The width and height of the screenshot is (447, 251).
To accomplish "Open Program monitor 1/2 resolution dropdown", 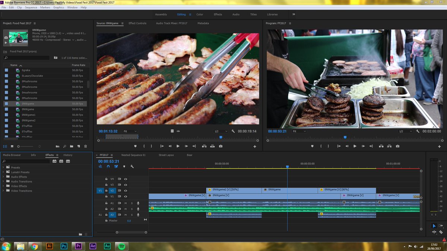I will tap(406, 131).
